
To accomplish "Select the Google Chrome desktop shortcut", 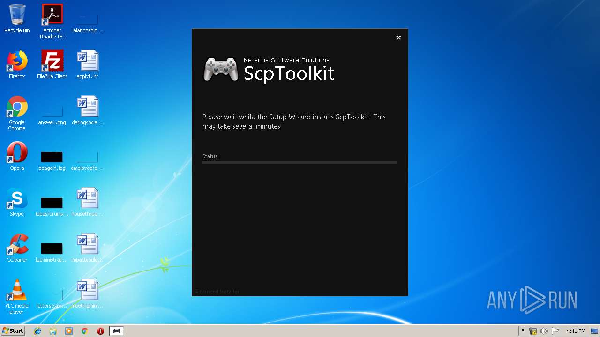I will 17,113.
